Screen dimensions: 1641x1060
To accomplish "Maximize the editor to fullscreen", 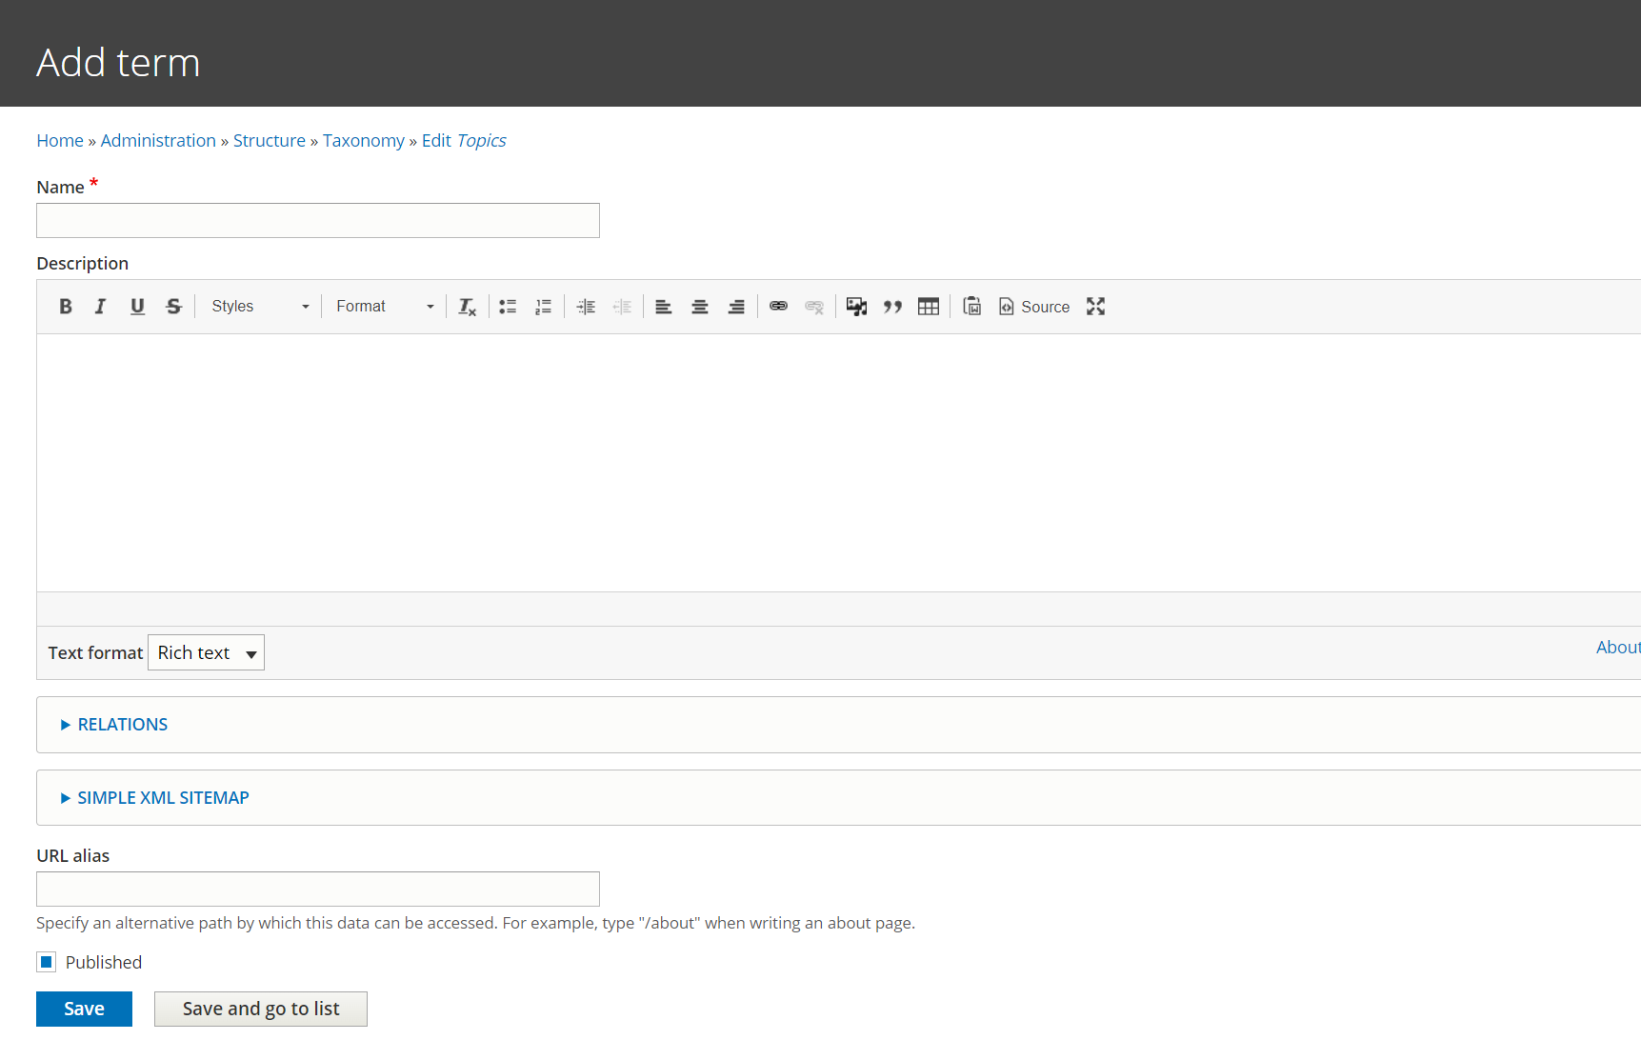I will tap(1096, 307).
